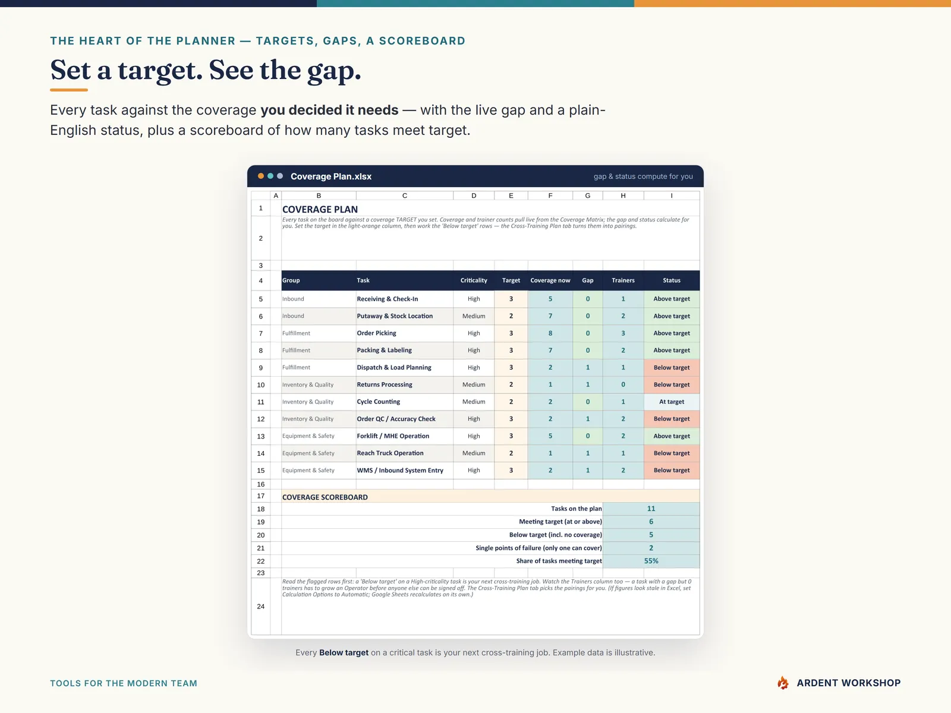
Task: Click the Target column header cell
Action: pos(511,280)
